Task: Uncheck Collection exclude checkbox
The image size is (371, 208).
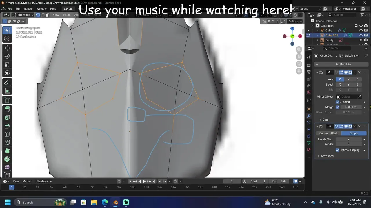Action: coord(356,26)
